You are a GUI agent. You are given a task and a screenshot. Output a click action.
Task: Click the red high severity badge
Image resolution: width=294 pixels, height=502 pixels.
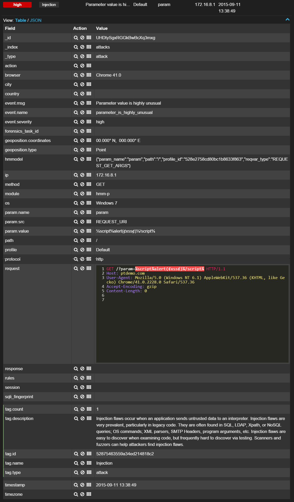(17, 5)
